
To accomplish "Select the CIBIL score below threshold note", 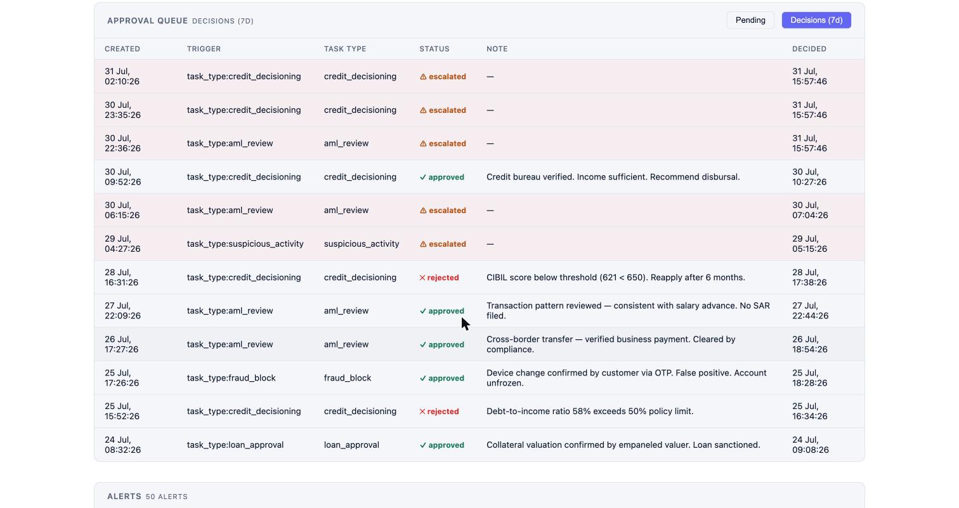I will point(616,278).
